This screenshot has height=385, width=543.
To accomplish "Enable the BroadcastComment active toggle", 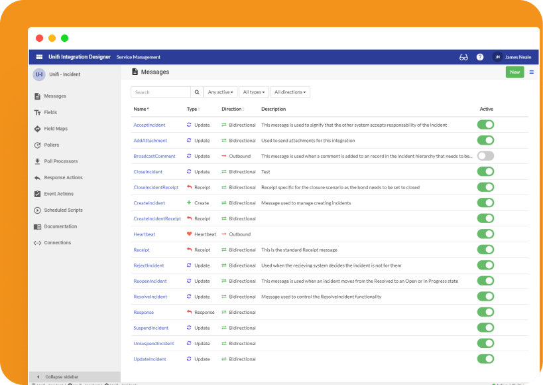I will [485, 156].
